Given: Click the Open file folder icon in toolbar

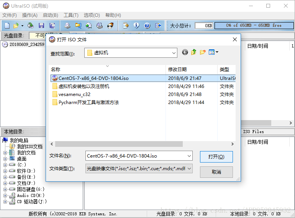Looking at the screenshot, I should [16, 26].
